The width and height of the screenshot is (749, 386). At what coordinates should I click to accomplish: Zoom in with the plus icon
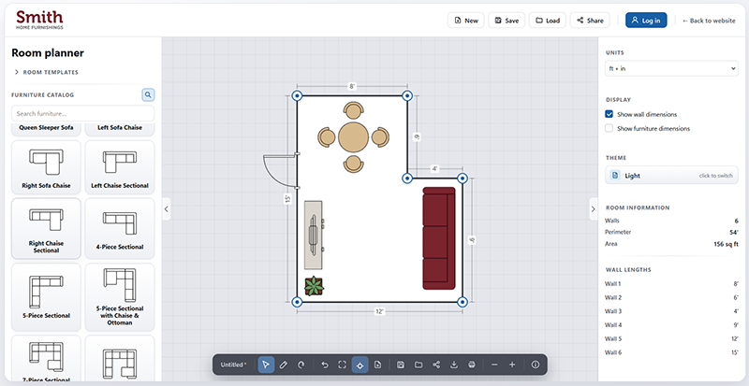[512, 365]
